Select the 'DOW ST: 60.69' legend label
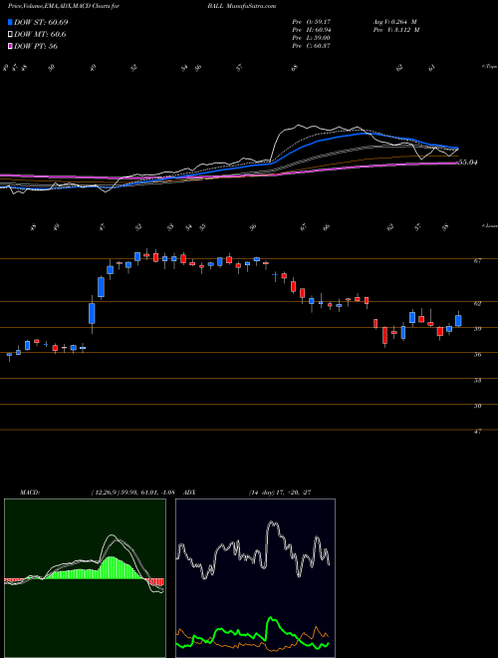Image resolution: width=498 pixels, height=658 pixels. (x=41, y=22)
